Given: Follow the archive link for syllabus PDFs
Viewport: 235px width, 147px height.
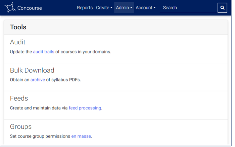Looking at the screenshot, I should pos(38,80).
